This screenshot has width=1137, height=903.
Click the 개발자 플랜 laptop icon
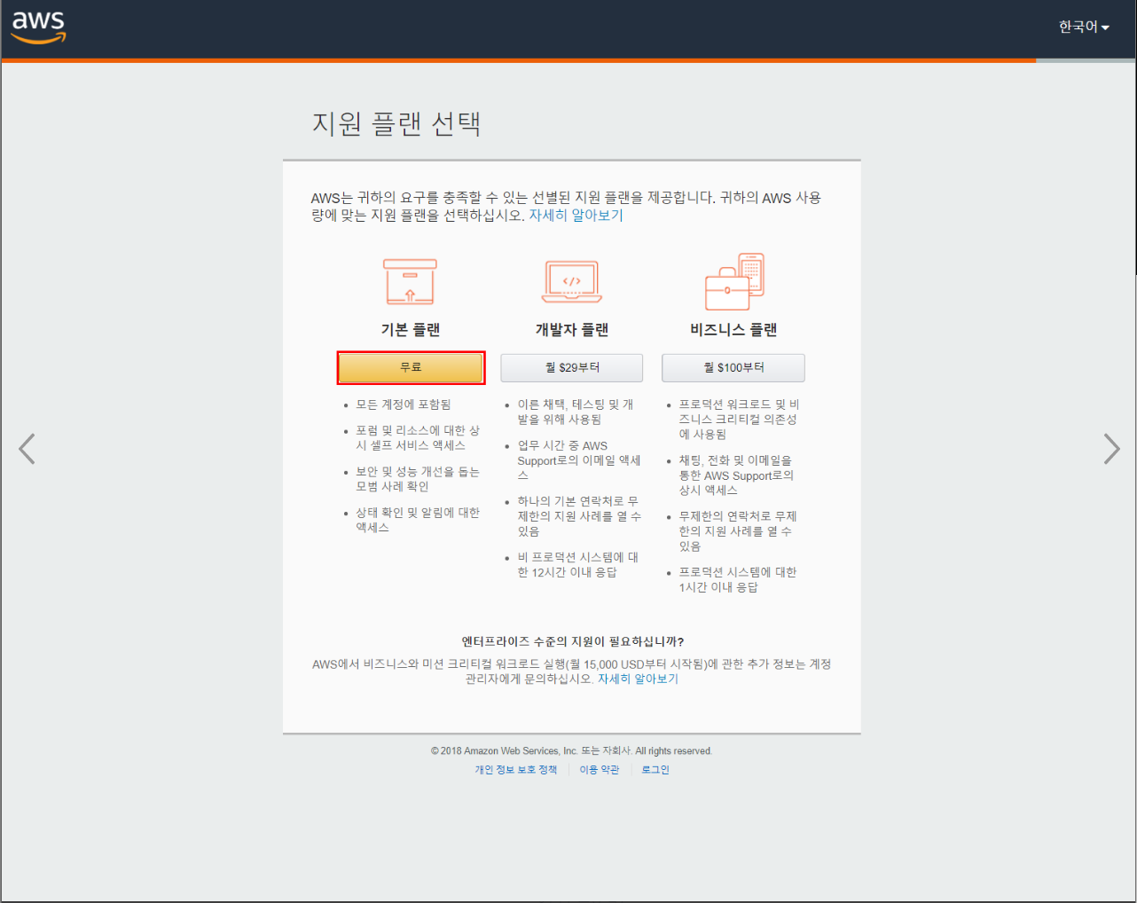(x=572, y=282)
